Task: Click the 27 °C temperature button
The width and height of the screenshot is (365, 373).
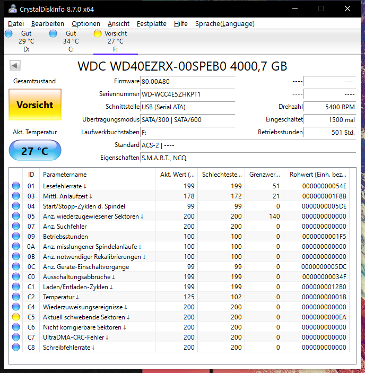Action: tap(35, 150)
